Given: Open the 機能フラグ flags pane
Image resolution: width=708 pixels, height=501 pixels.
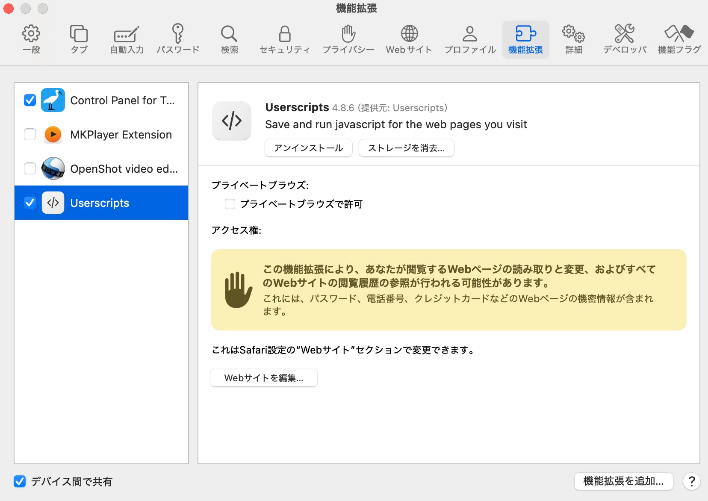Looking at the screenshot, I should pyautogui.click(x=679, y=39).
